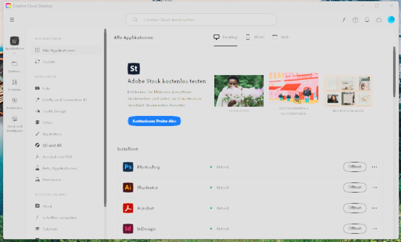
Task: Open more options for Illustrator
Action: pos(374,188)
